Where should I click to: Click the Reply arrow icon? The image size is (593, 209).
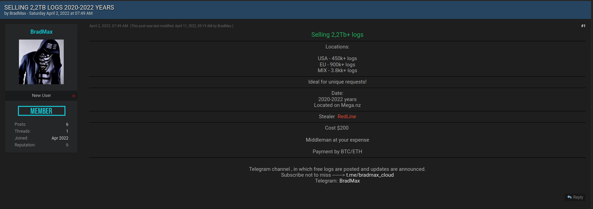[x=569, y=197]
